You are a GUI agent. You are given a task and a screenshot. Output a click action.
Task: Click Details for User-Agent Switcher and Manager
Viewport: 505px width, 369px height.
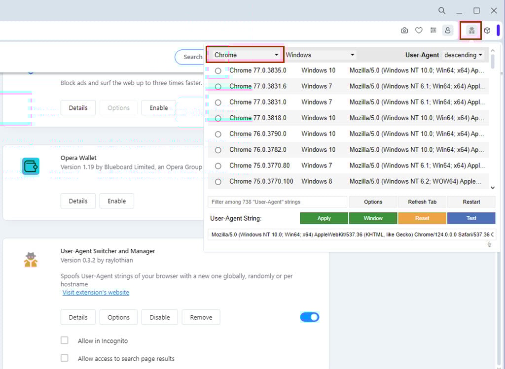[x=78, y=317]
